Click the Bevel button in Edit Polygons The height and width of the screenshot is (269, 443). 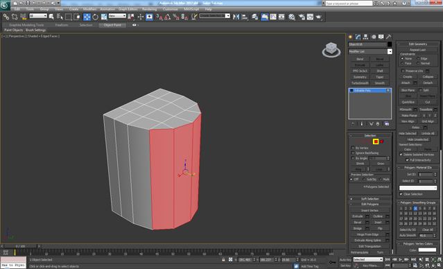(x=358, y=222)
